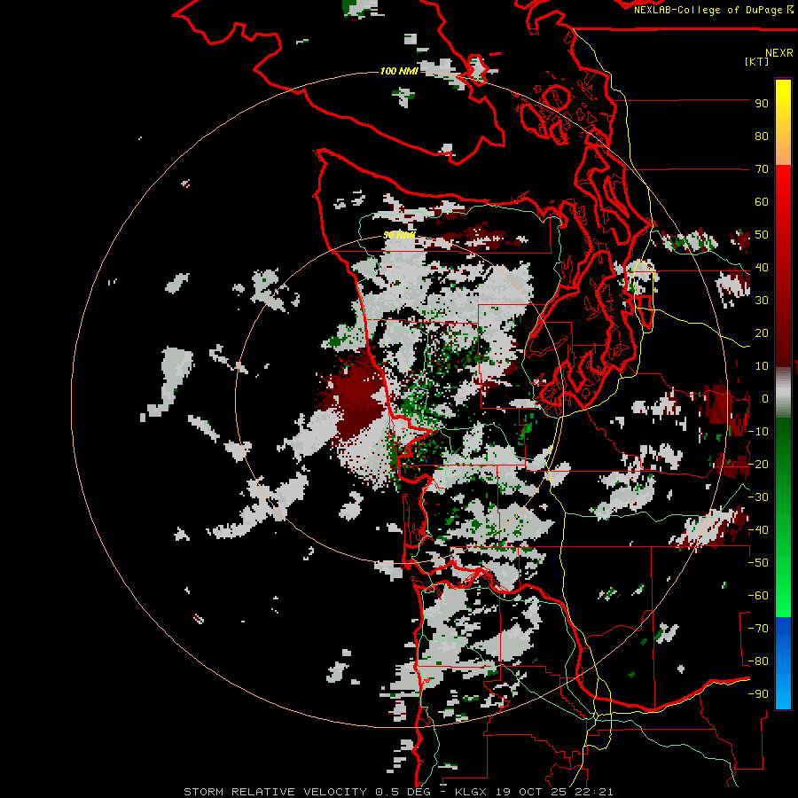Select the -30 value on the velocity scale
This screenshot has height=798, width=798.
point(758,497)
